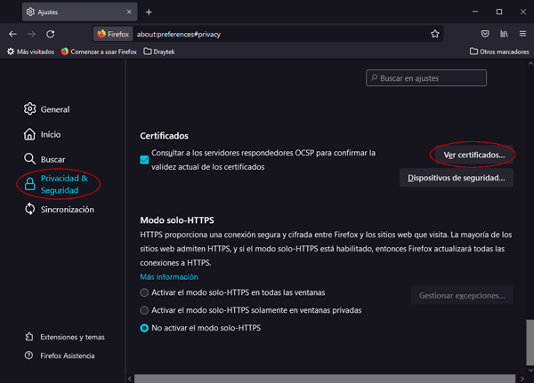Click the scroll down arrow

click(x=530, y=370)
